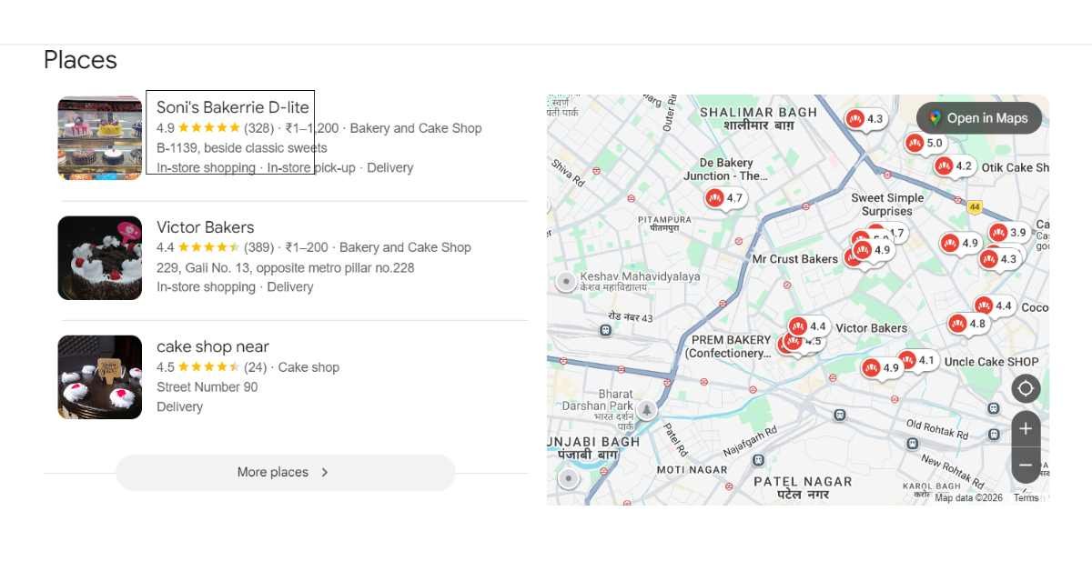
Task: Select the 4.9 marker left of the 3.9 marker
Action: click(960, 243)
